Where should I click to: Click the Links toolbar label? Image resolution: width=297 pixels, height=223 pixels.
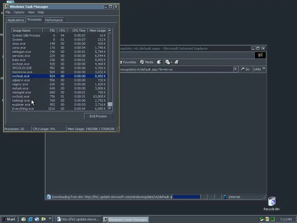tap(257, 69)
